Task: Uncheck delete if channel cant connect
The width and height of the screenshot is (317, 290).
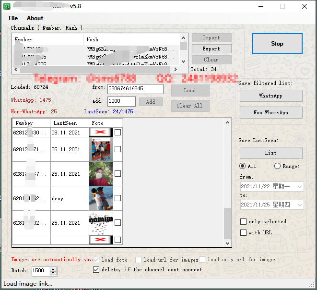Action: tap(96, 269)
